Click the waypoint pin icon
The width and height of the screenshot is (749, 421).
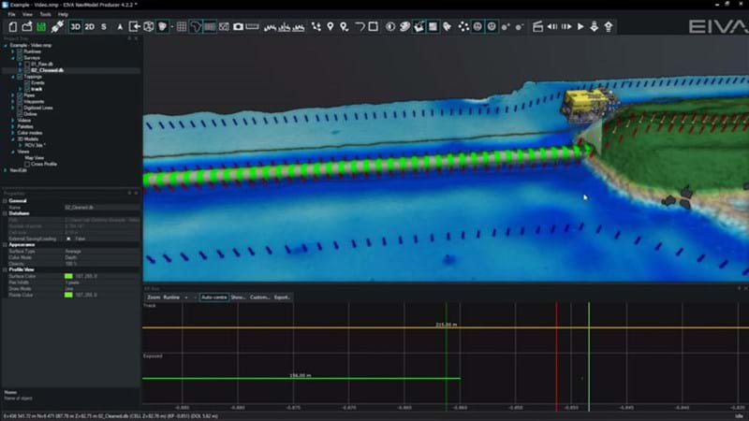[x=330, y=27]
